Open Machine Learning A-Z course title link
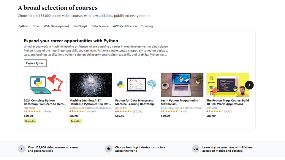 coord(90,102)
